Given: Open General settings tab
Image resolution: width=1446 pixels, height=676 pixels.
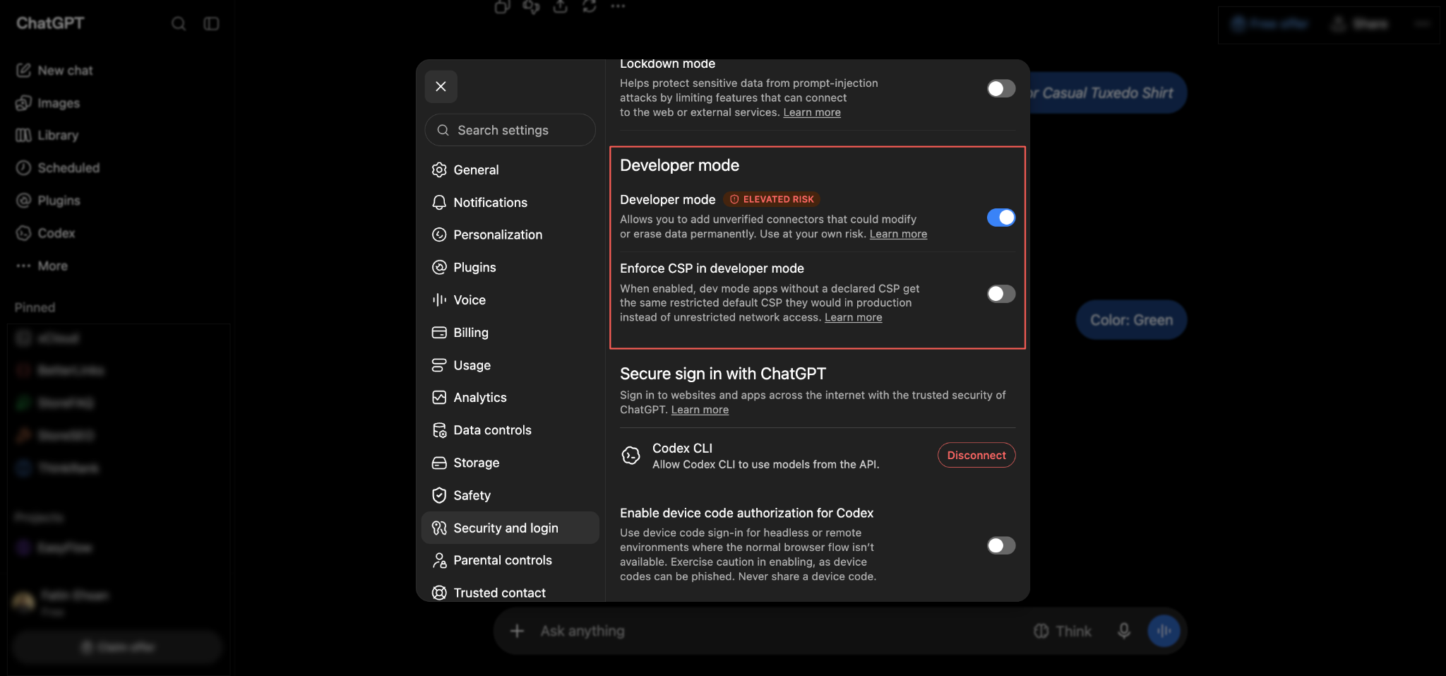Looking at the screenshot, I should [510, 170].
